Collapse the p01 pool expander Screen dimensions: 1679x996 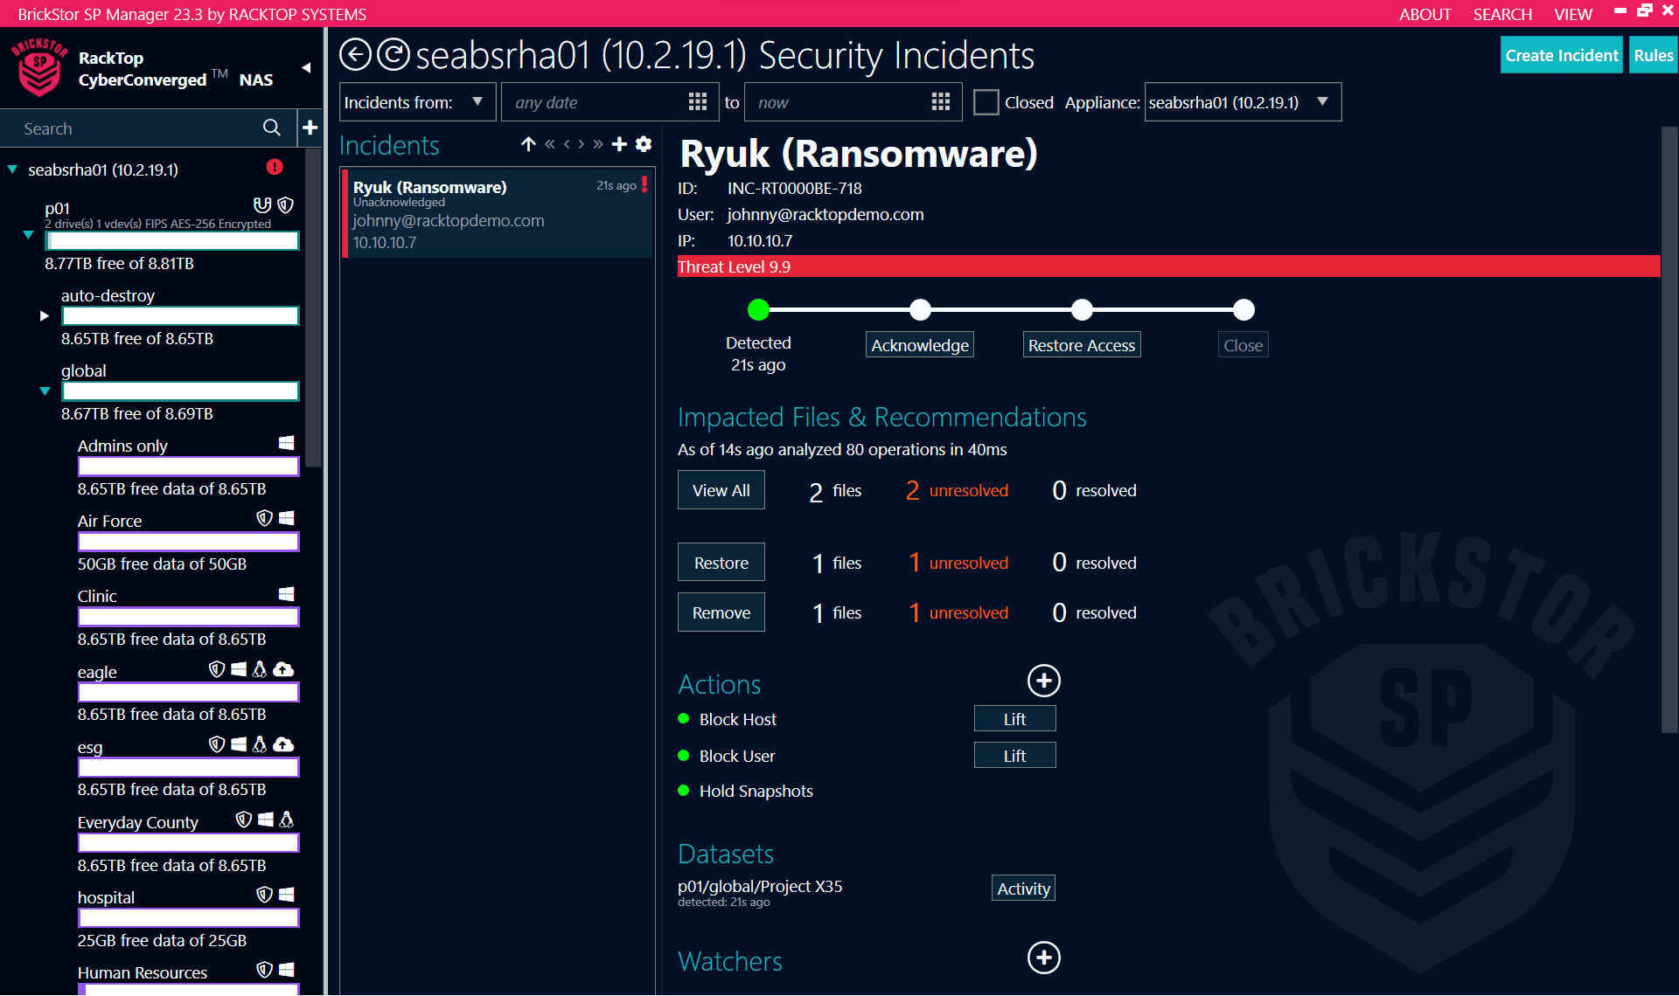coord(28,235)
